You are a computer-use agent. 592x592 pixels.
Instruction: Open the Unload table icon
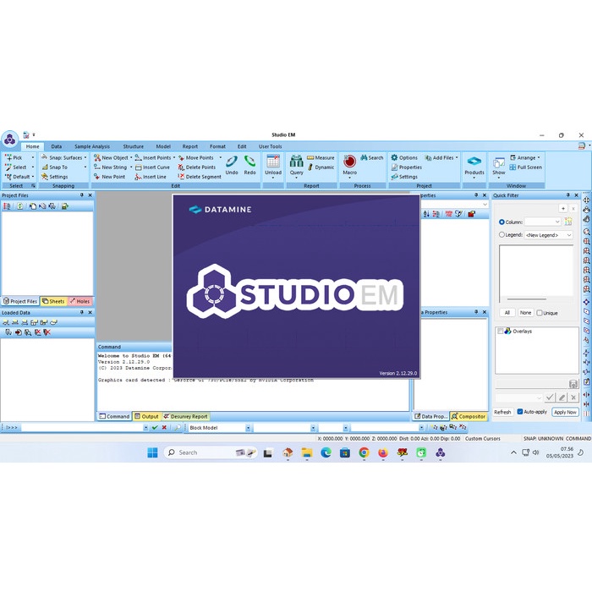(273, 162)
